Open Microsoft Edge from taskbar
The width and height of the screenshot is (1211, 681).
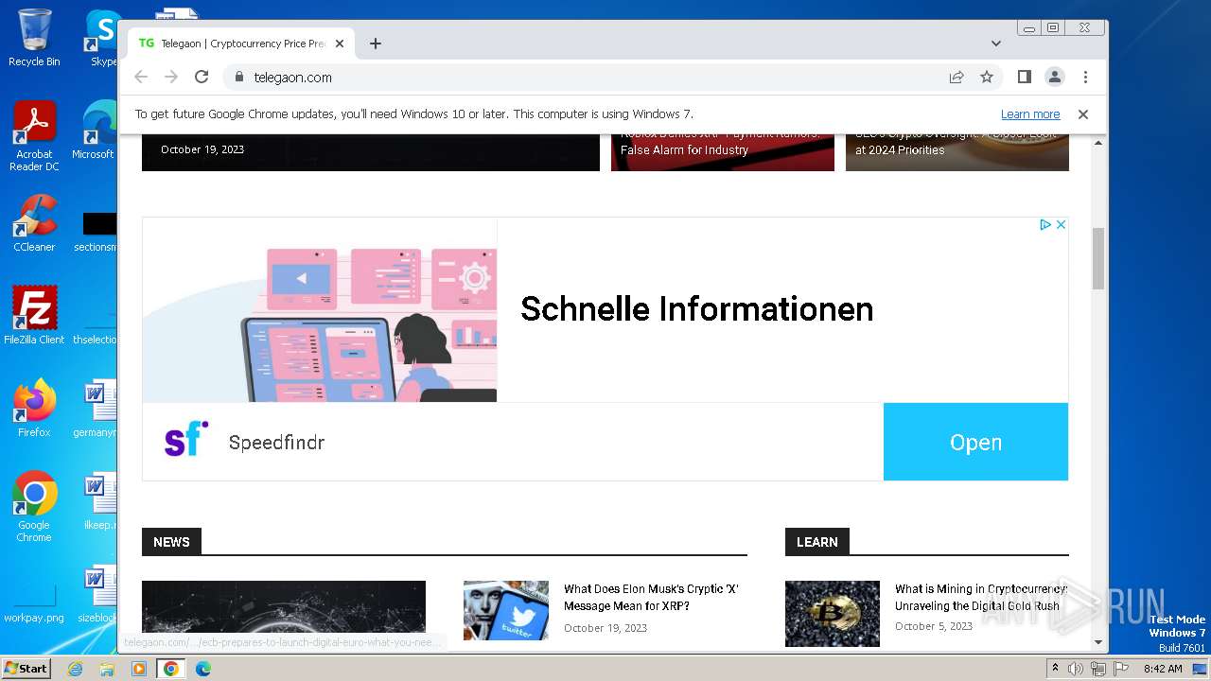(x=203, y=669)
